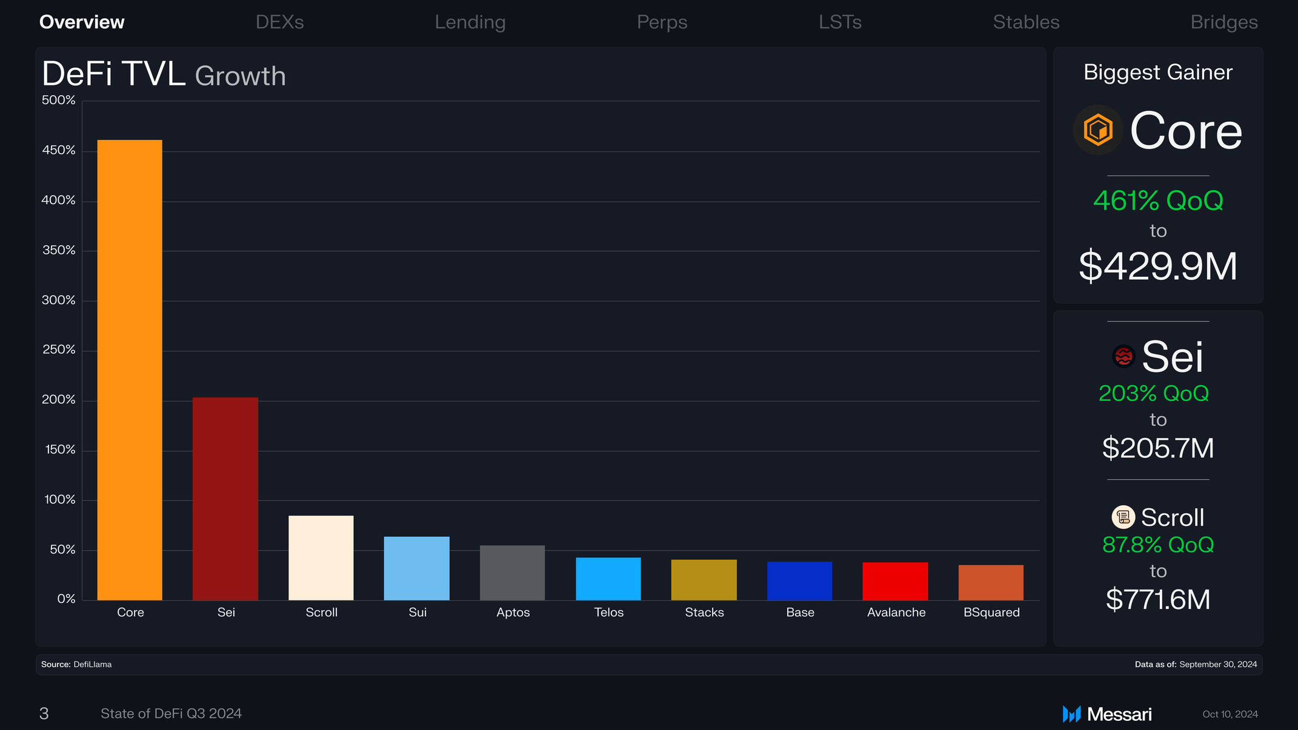
Task: Click the Scroll x-axis label
Action: (322, 612)
